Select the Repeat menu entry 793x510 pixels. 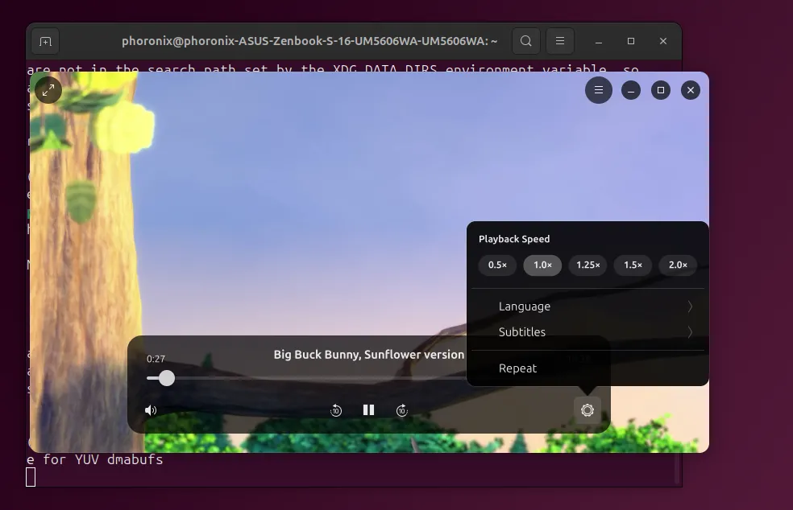point(587,368)
